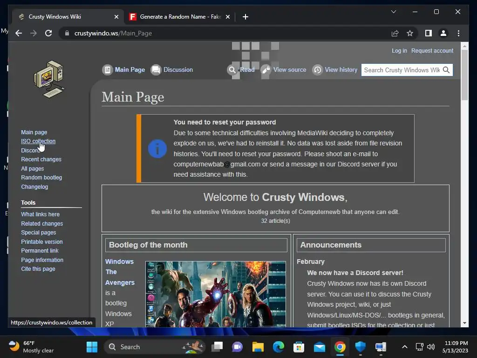477x358 pixels.
Task: Open the Windows The Avengers article link
Action: pos(120,272)
